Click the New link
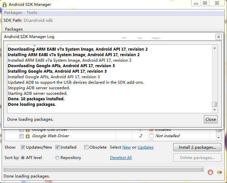The image size is (227, 183). [127, 147]
